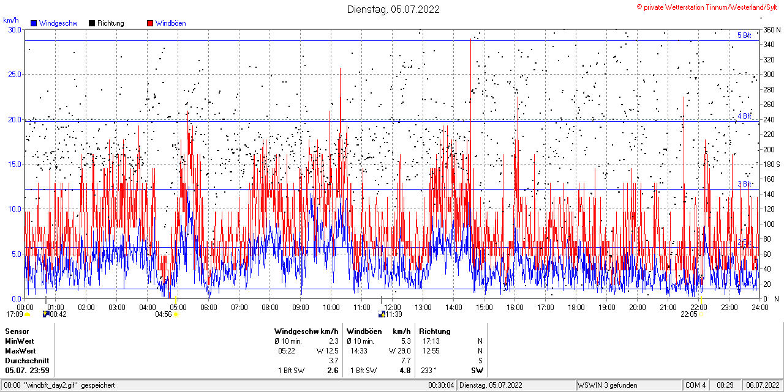Click the red Windböen legend swatch
Image resolution: width=784 pixels, height=392 pixels.
[150, 23]
